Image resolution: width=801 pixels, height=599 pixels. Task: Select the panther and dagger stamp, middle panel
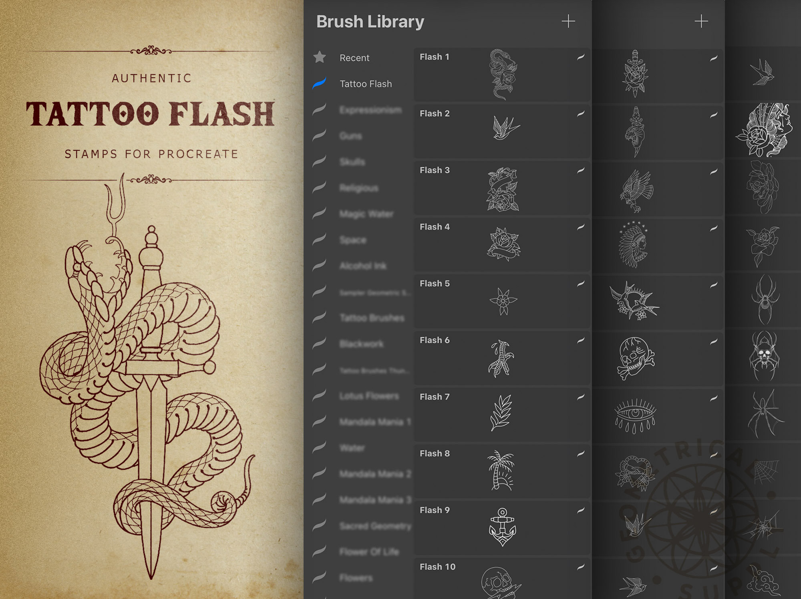(635, 132)
